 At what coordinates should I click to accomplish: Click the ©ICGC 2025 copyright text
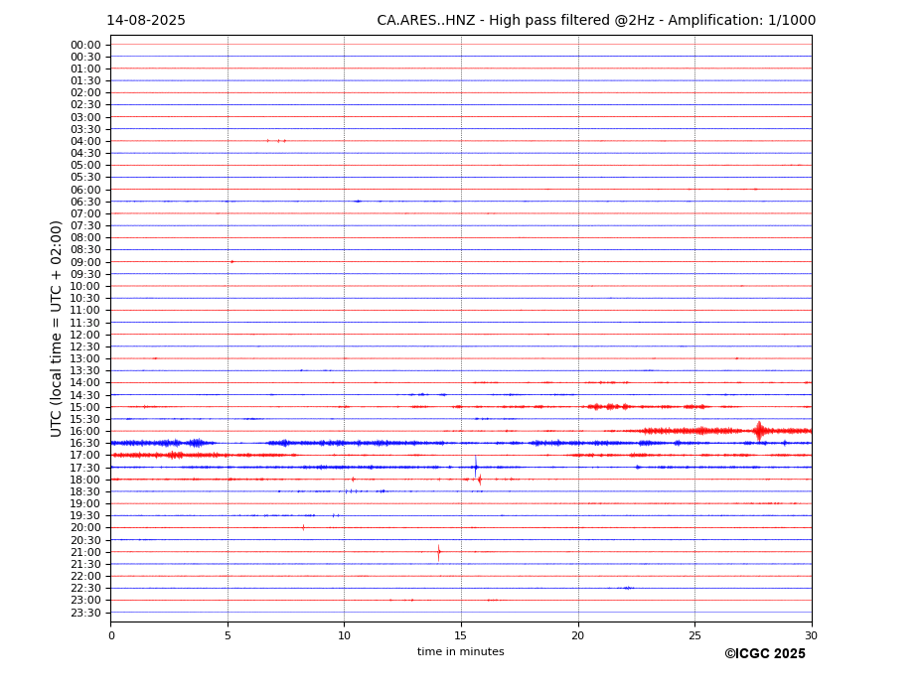pos(765,654)
